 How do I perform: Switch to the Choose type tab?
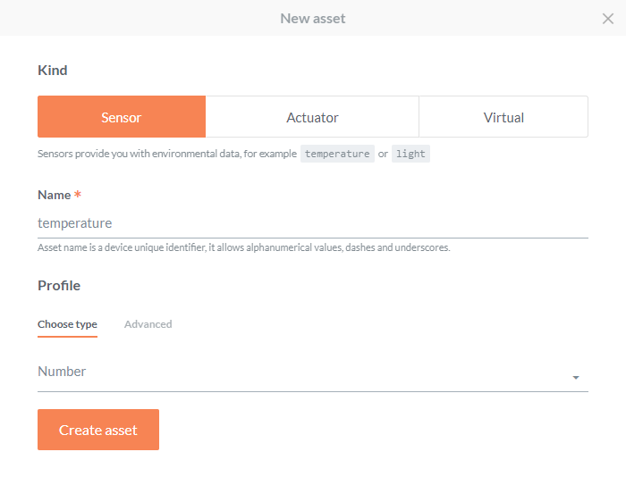(x=67, y=324)
